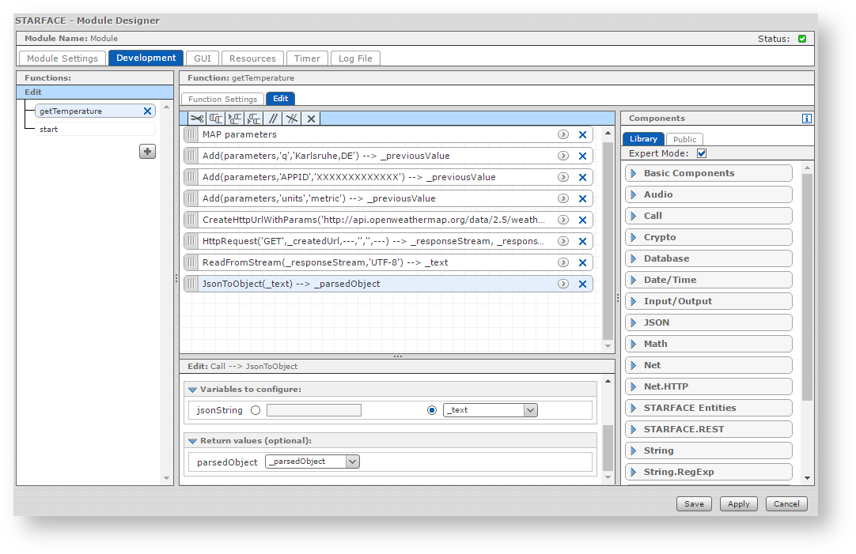Screen dimensions: 856x554
Task: Delete the MAP parameters row
Action: pos(582,135)
